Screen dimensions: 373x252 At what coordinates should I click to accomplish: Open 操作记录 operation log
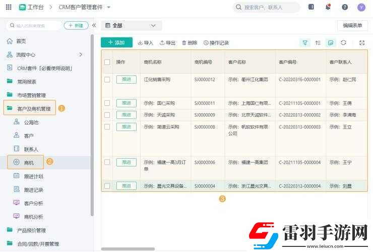(x=216, y=43)
